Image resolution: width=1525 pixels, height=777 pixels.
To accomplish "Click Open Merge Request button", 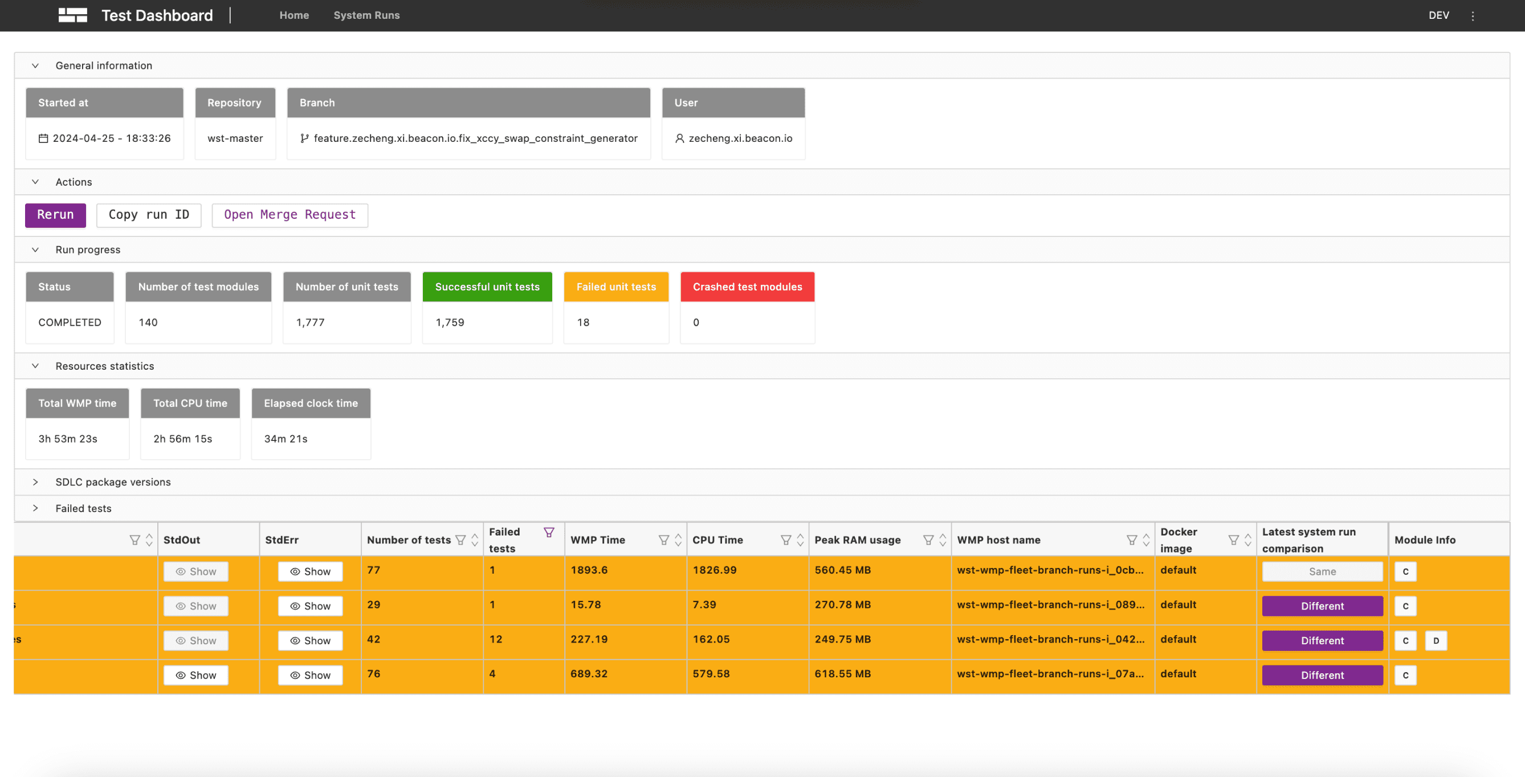I will pos(289,215).
